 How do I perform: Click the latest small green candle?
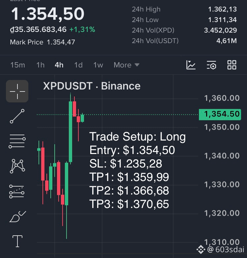coord(82,118)
